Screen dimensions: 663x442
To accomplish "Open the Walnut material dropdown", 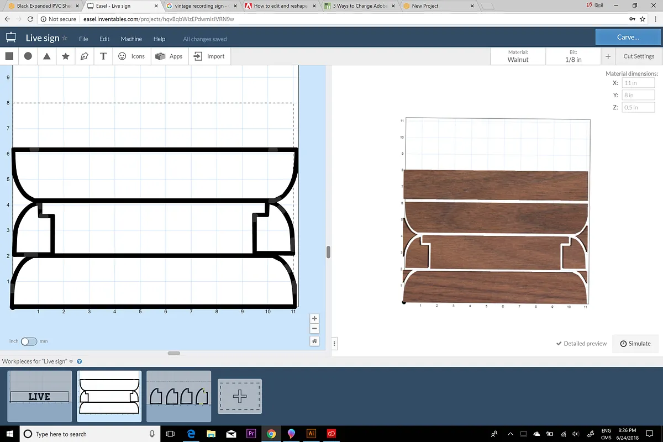I will 518,56.
